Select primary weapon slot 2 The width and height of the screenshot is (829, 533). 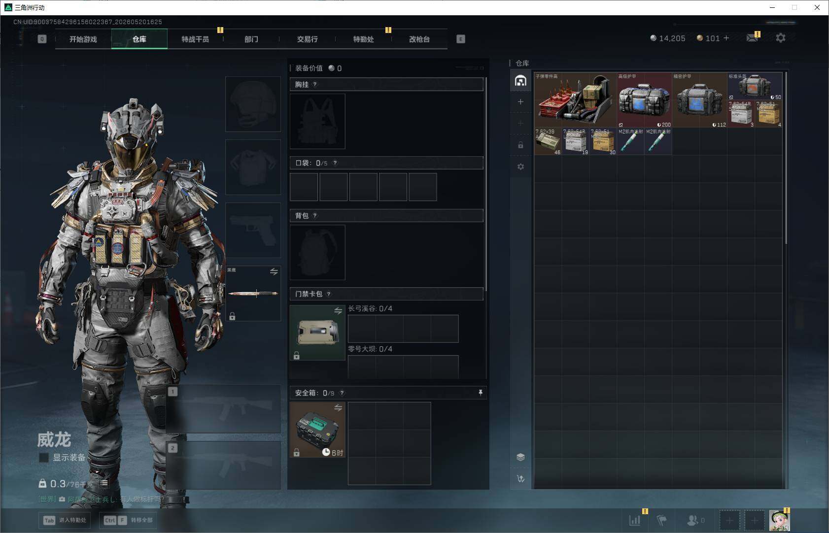[x=224, y=465]
